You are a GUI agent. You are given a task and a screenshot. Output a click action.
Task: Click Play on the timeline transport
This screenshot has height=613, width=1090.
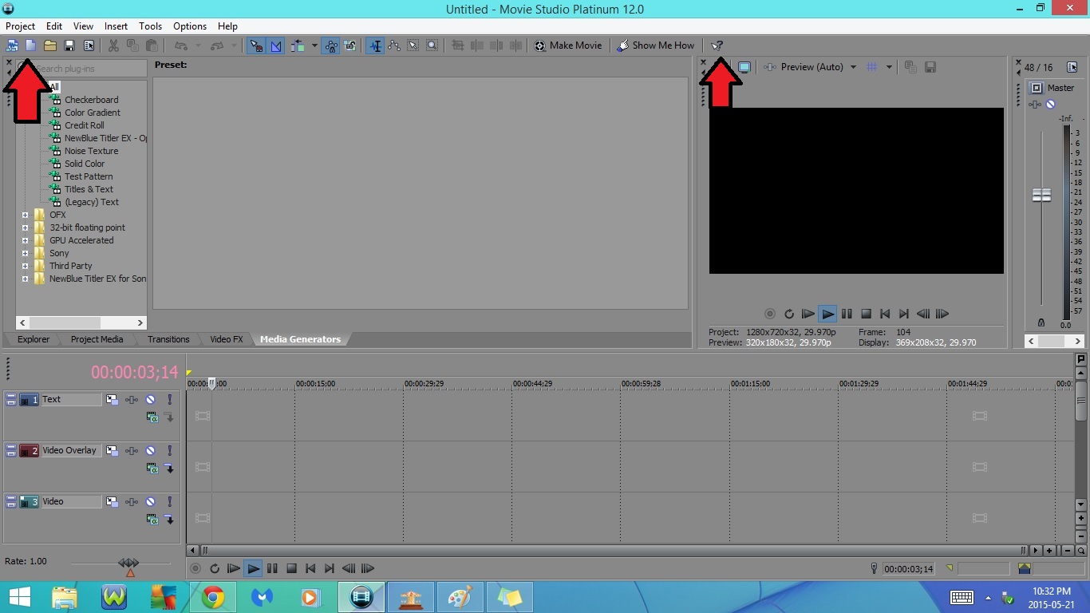click(x=253, y=569)
